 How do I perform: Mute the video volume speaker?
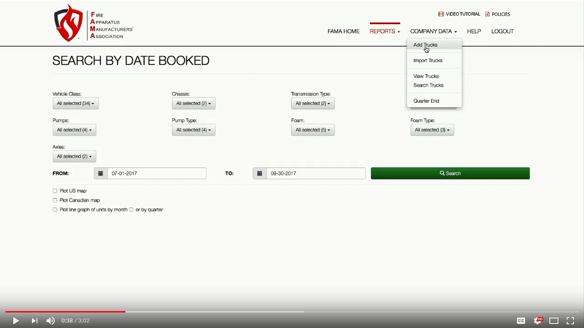(51, 321)
